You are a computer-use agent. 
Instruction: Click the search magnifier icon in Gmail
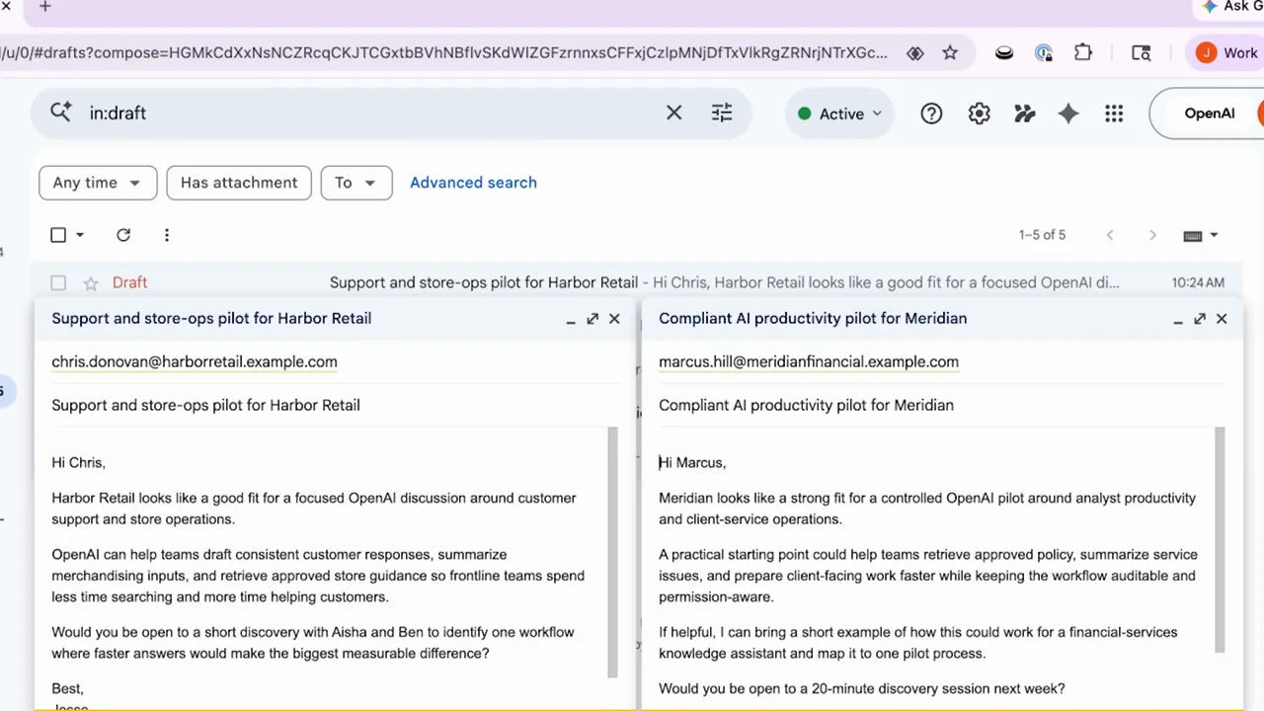point(60,113)
